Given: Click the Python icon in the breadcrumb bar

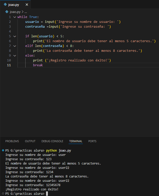Looking at the screenshot, I should (x=7, y=12).
